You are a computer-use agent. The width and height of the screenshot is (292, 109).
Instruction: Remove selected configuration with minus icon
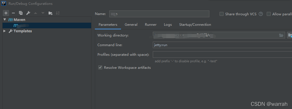coord(13,13)
